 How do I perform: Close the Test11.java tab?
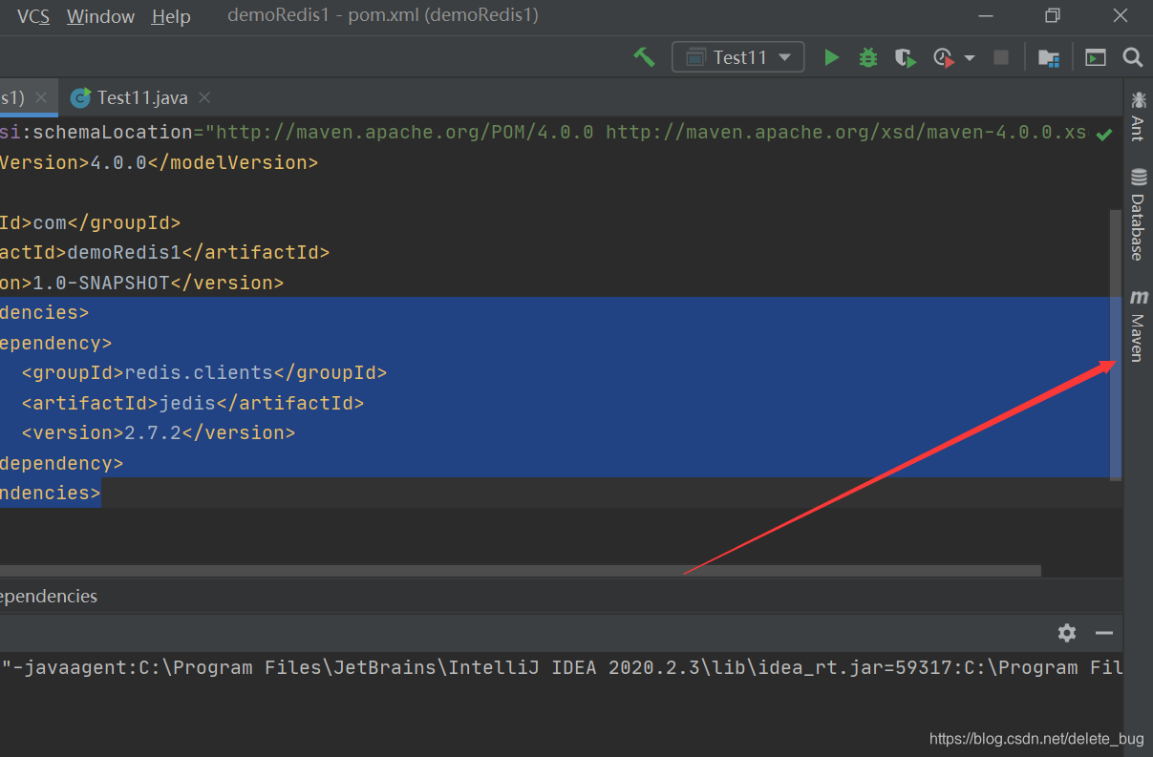(204, 97)
